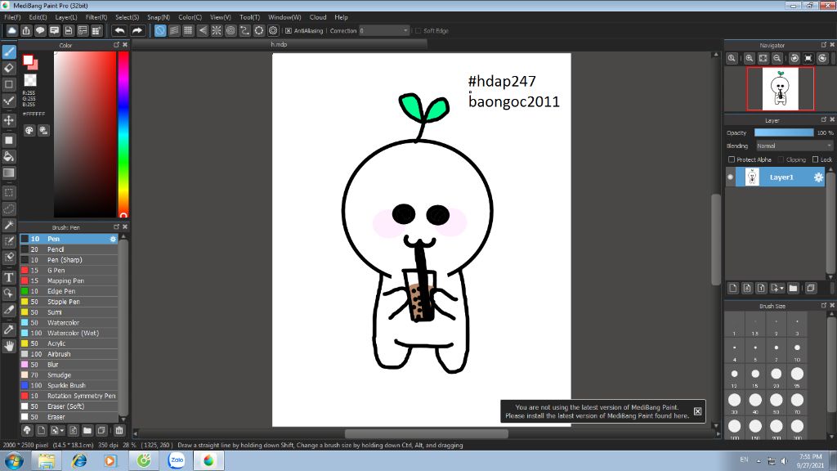Viewport: 837px width, 471px height.
Task: Toggle the AntiAliasing checkbox
Action: tap(289, 31)
